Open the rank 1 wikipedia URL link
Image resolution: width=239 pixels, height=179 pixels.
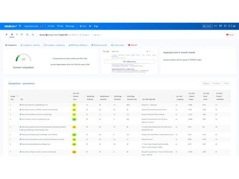point(34,105)
